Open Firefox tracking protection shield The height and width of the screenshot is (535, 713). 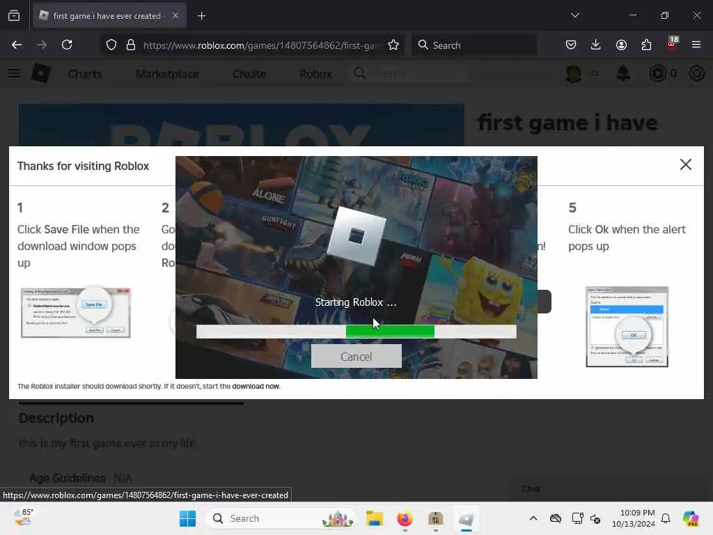coord(111,45)
